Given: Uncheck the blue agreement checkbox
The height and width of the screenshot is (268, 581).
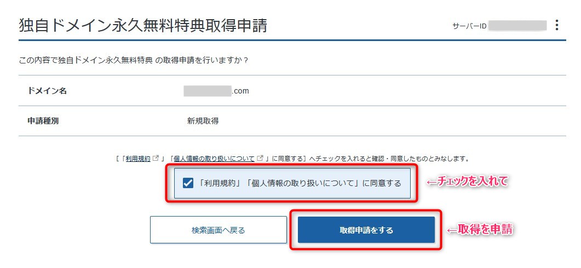Looking at the screenshot, I should point(188,183).
